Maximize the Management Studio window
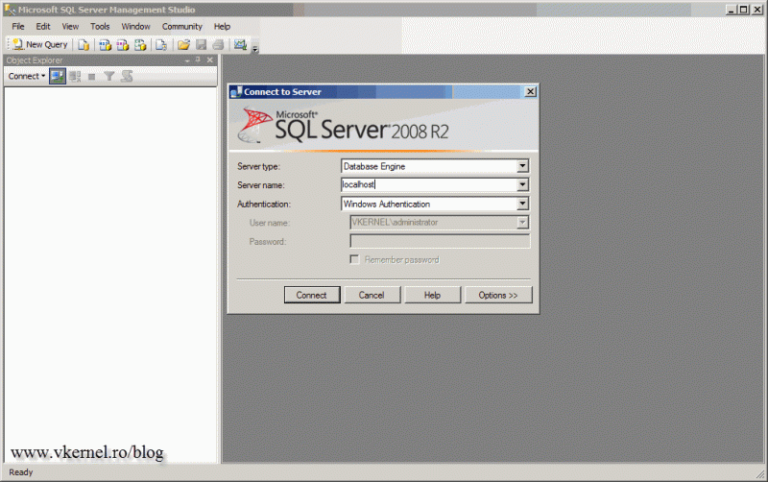Image resolution: width=768 pixels, height=482 pixels. click(743, 10)
